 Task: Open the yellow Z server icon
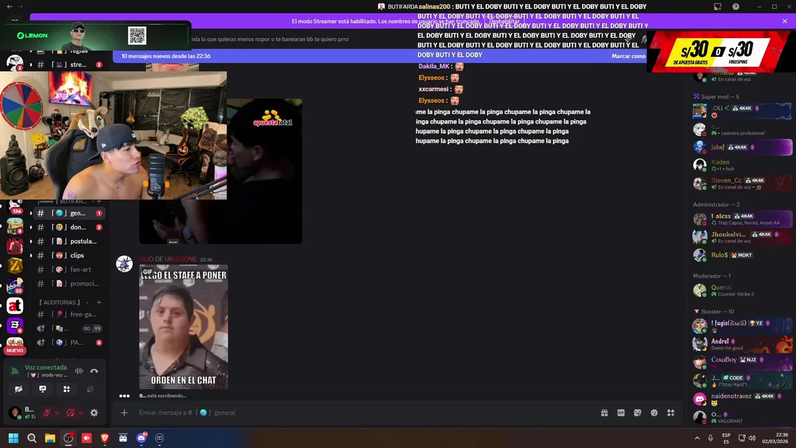click(x=15, y=266)
